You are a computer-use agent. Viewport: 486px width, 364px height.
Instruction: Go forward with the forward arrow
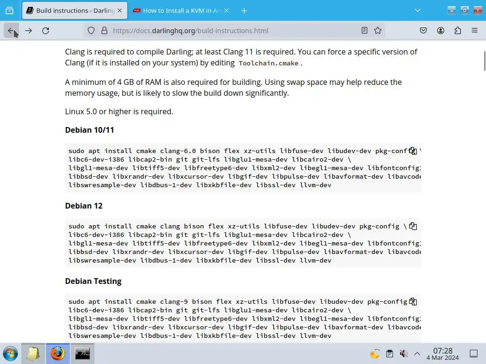28,31
